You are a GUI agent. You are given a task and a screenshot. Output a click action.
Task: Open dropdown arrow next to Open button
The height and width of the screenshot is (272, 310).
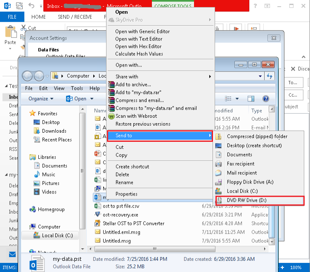[92, 98]
